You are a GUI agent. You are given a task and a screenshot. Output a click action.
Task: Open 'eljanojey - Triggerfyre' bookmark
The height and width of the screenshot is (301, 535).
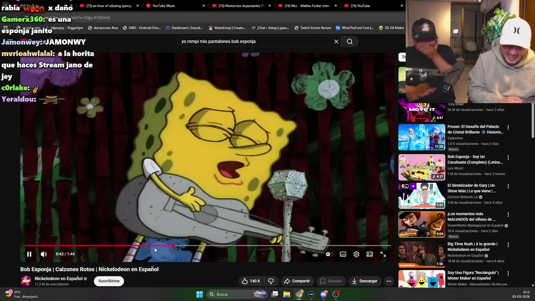tap(64, 28)
